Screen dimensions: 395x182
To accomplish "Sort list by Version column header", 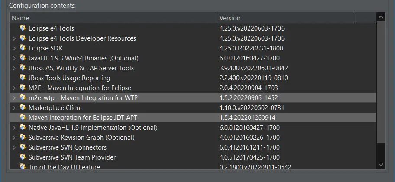I will point(286,18).
